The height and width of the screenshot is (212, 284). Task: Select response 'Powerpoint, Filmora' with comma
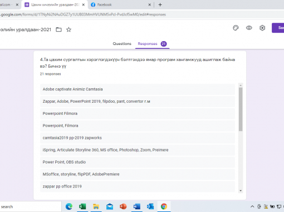click(x=138, y=125)
